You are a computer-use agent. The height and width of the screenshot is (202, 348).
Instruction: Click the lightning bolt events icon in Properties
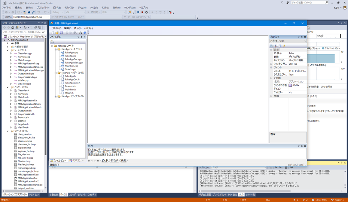pos(284,46)
